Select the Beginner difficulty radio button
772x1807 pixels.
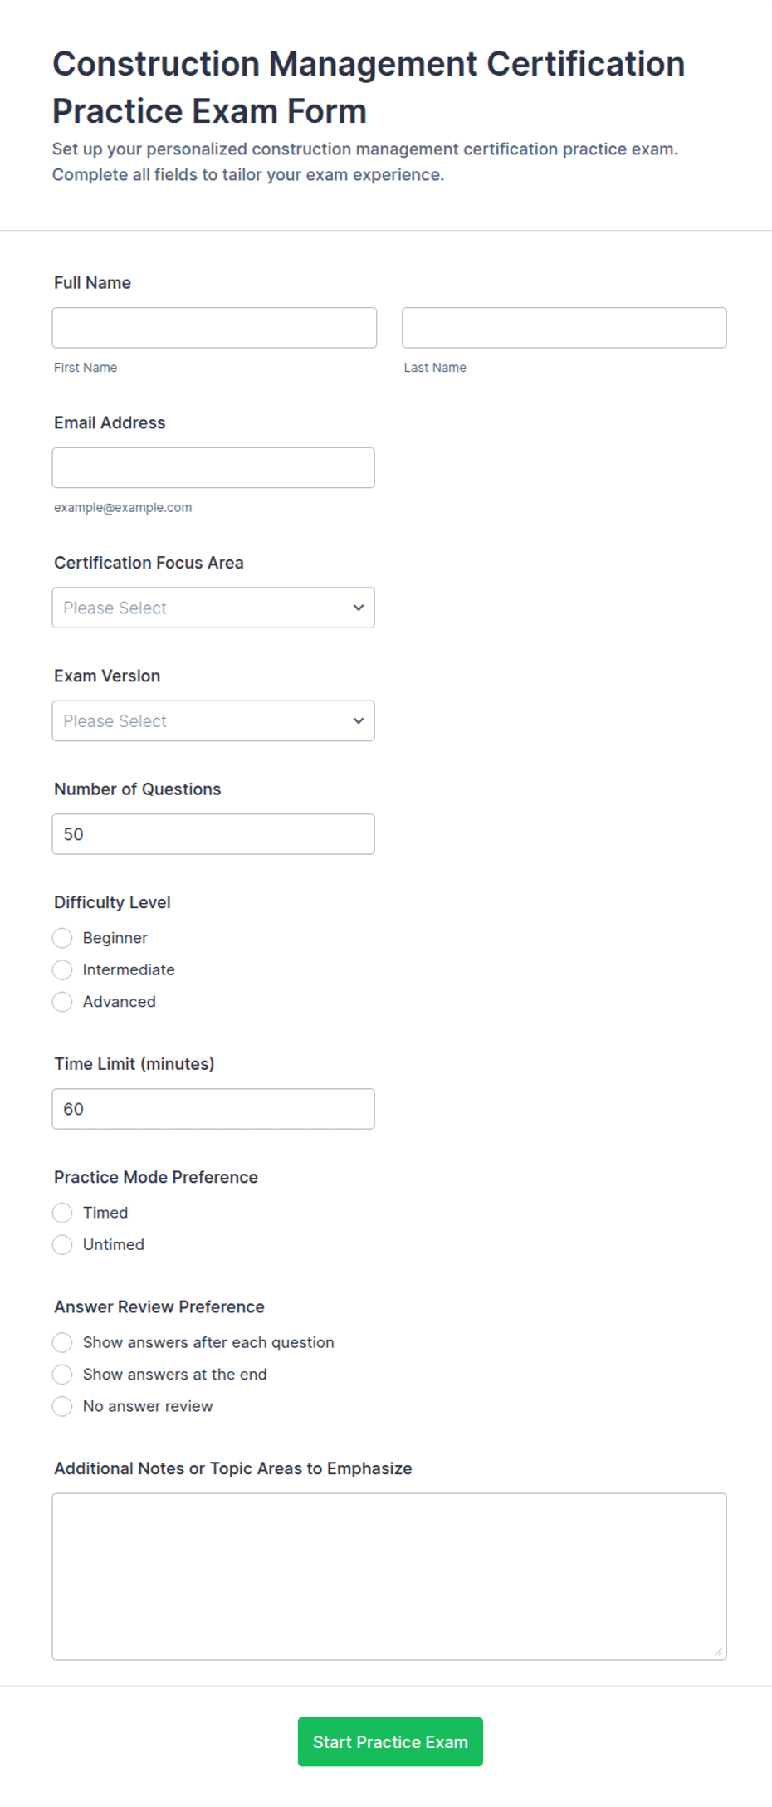[62, 938]
